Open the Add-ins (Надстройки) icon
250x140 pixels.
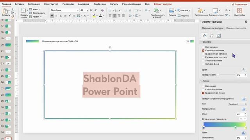click(x=239, y=10)
